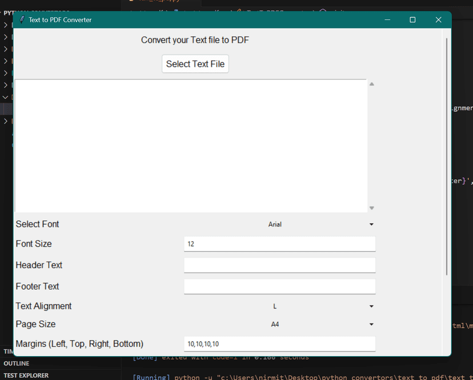This screenshot has width=473, height=380.
Task: Click the text preview scroll-up arrow
Action: coord(371,84)
